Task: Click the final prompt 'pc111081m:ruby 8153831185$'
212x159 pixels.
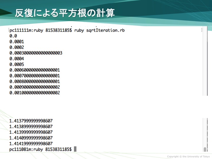Action: tap(40, 149)
